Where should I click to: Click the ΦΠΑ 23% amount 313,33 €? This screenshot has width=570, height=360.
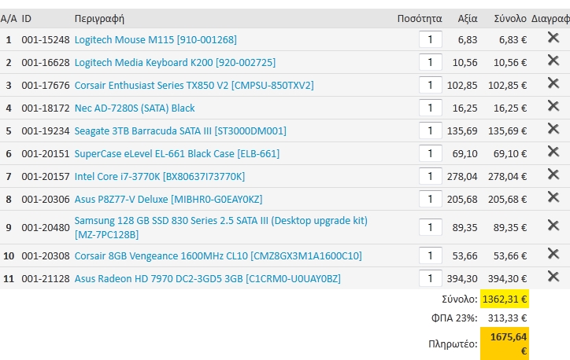[507, 318]
